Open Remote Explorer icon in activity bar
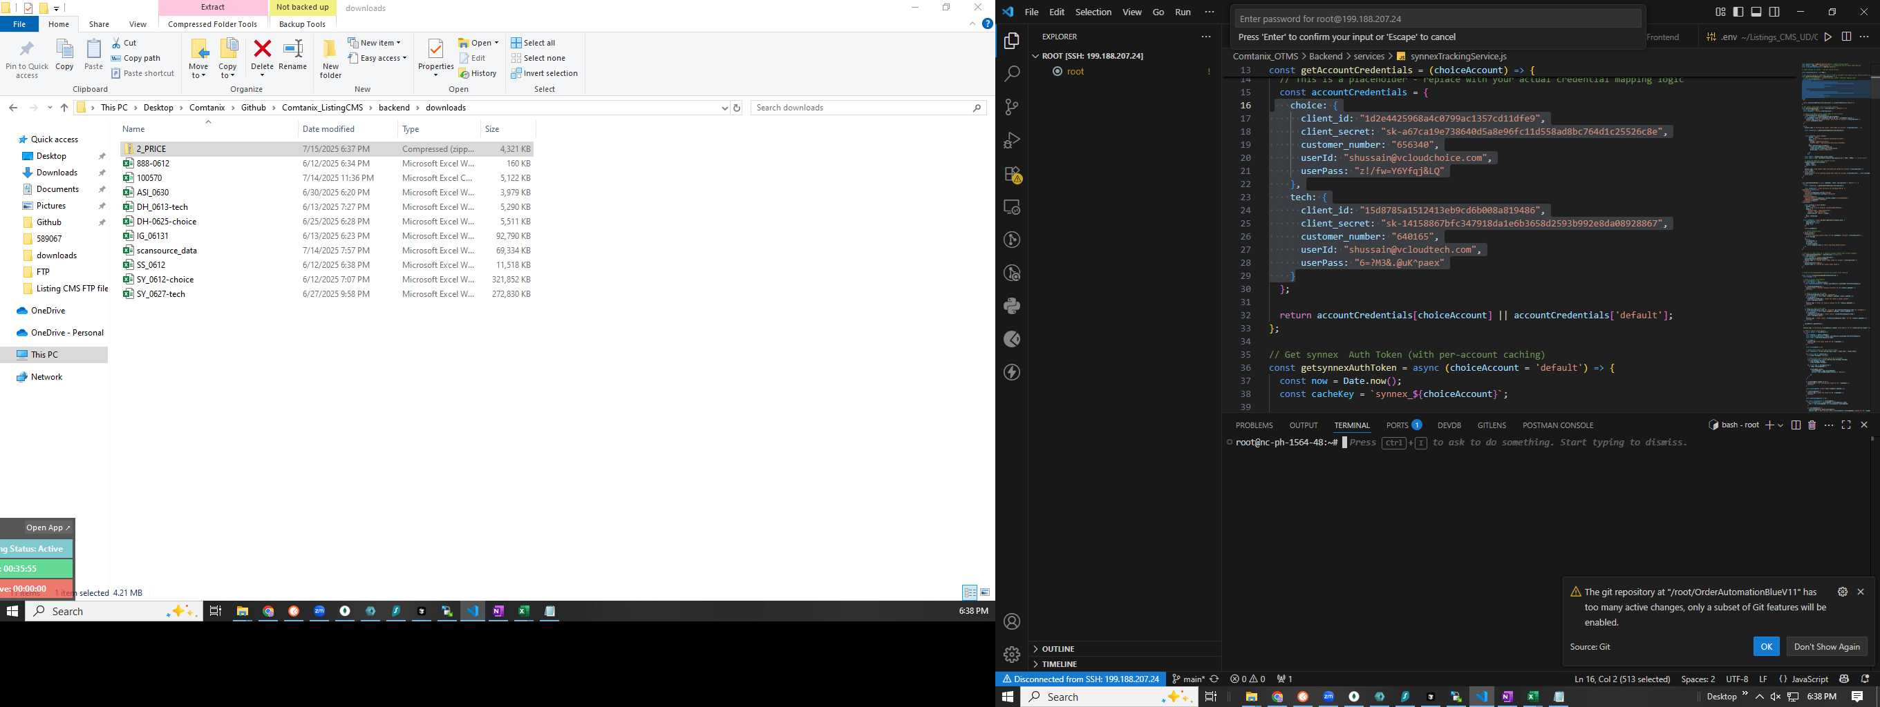1880x707 pixels. [1013, 207]
